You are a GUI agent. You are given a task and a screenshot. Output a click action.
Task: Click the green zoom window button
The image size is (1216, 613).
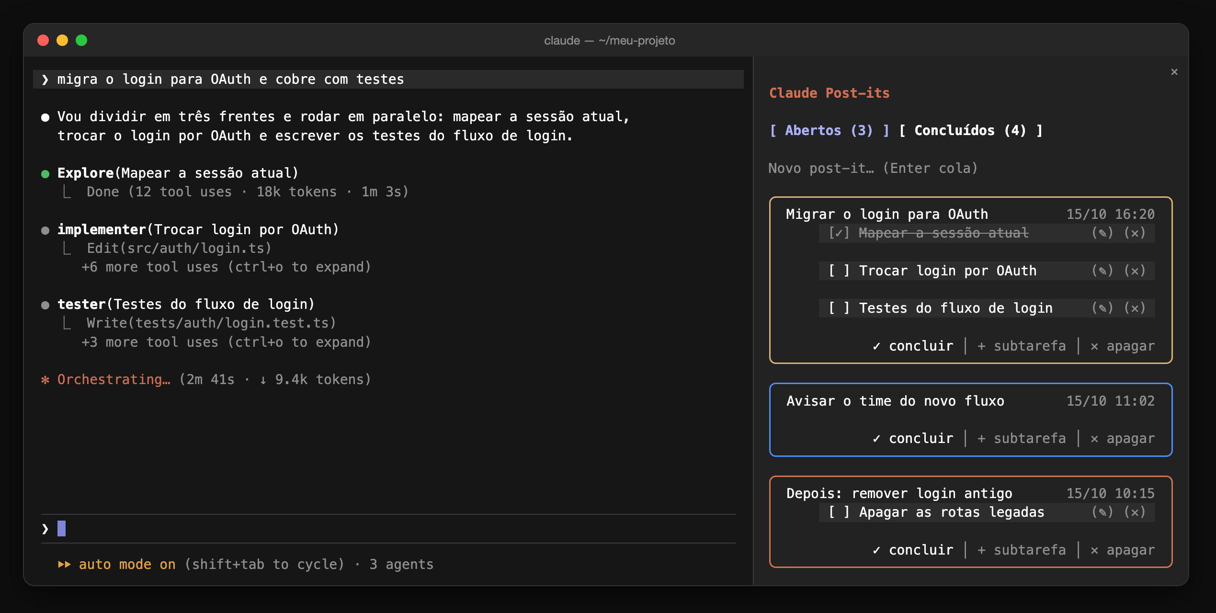coord(81,40)
